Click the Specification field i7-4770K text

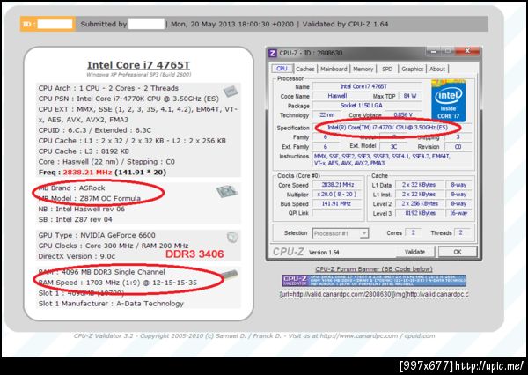(387, 128)
